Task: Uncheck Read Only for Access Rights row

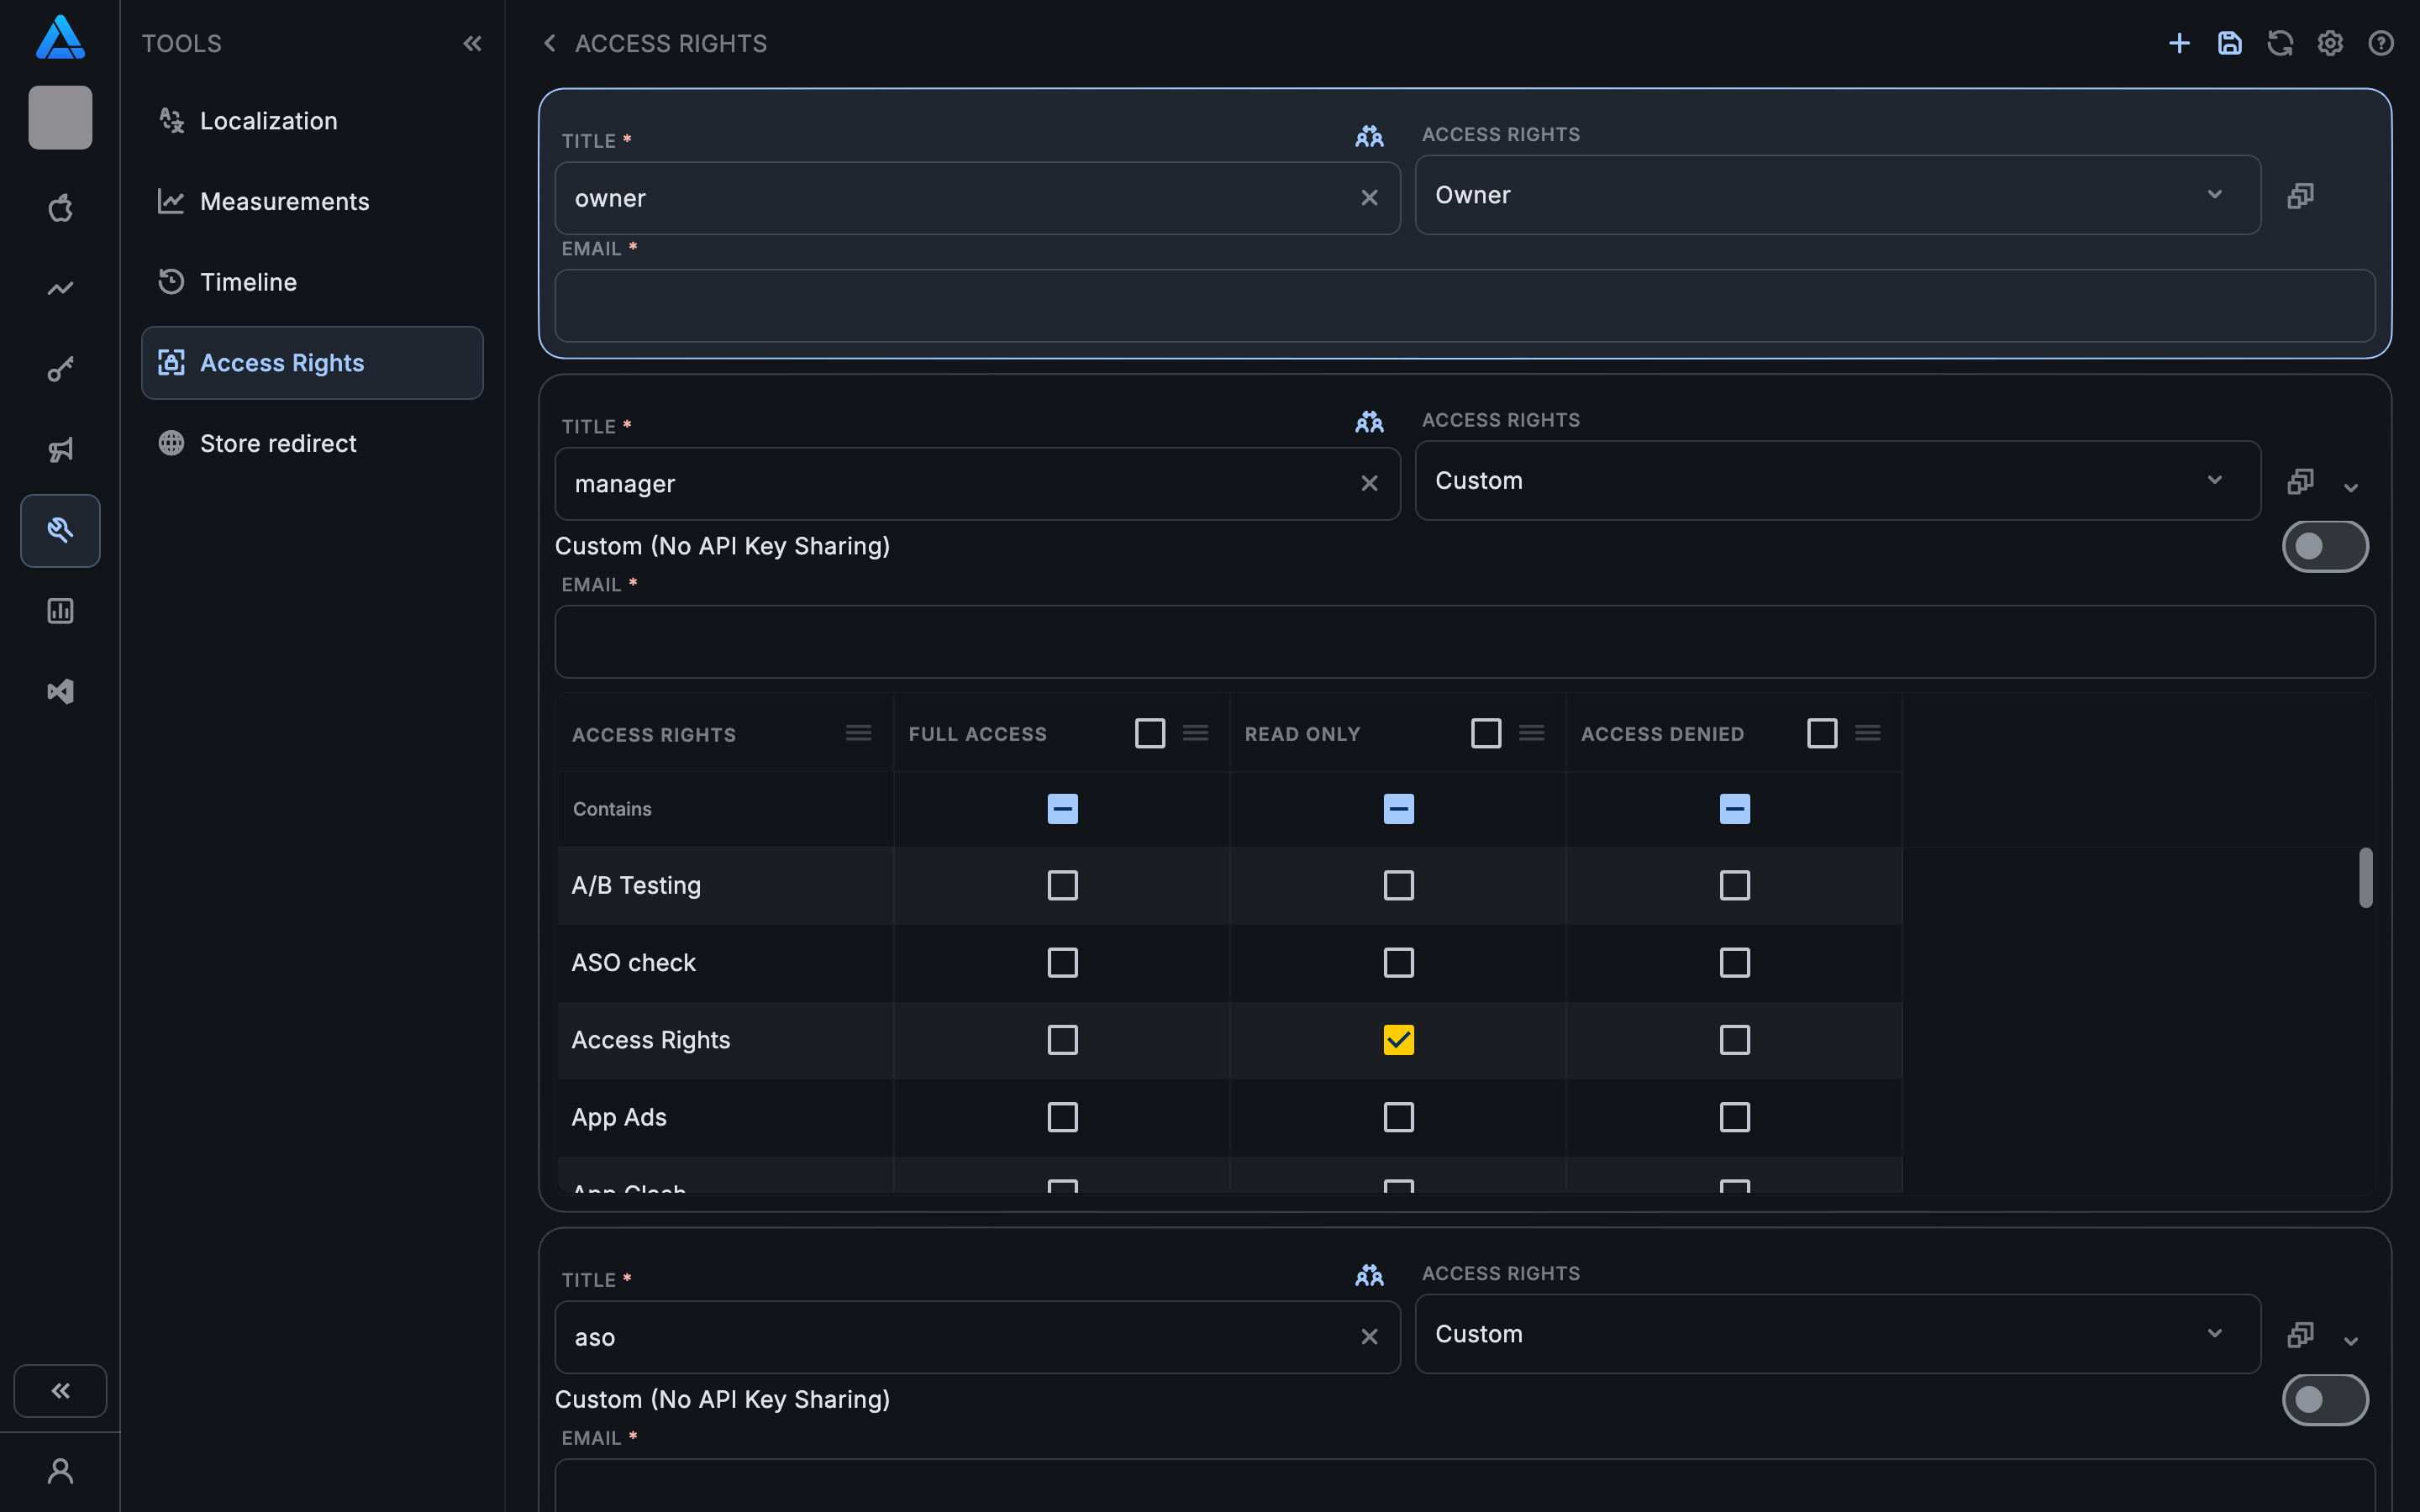Action: pyautogui.click(x=1398, y=1040)
